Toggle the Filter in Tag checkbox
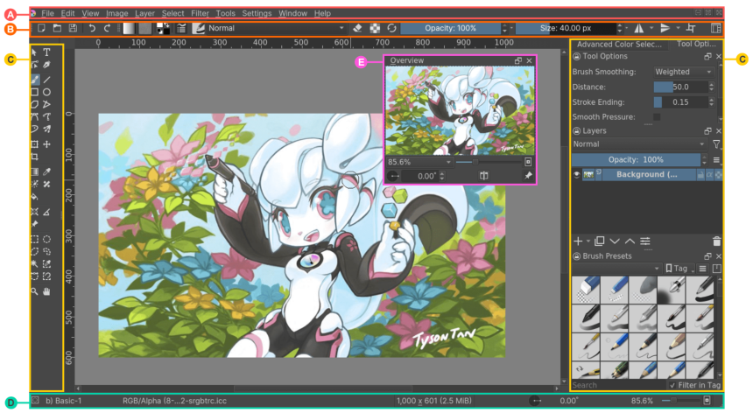 point(672,385)
